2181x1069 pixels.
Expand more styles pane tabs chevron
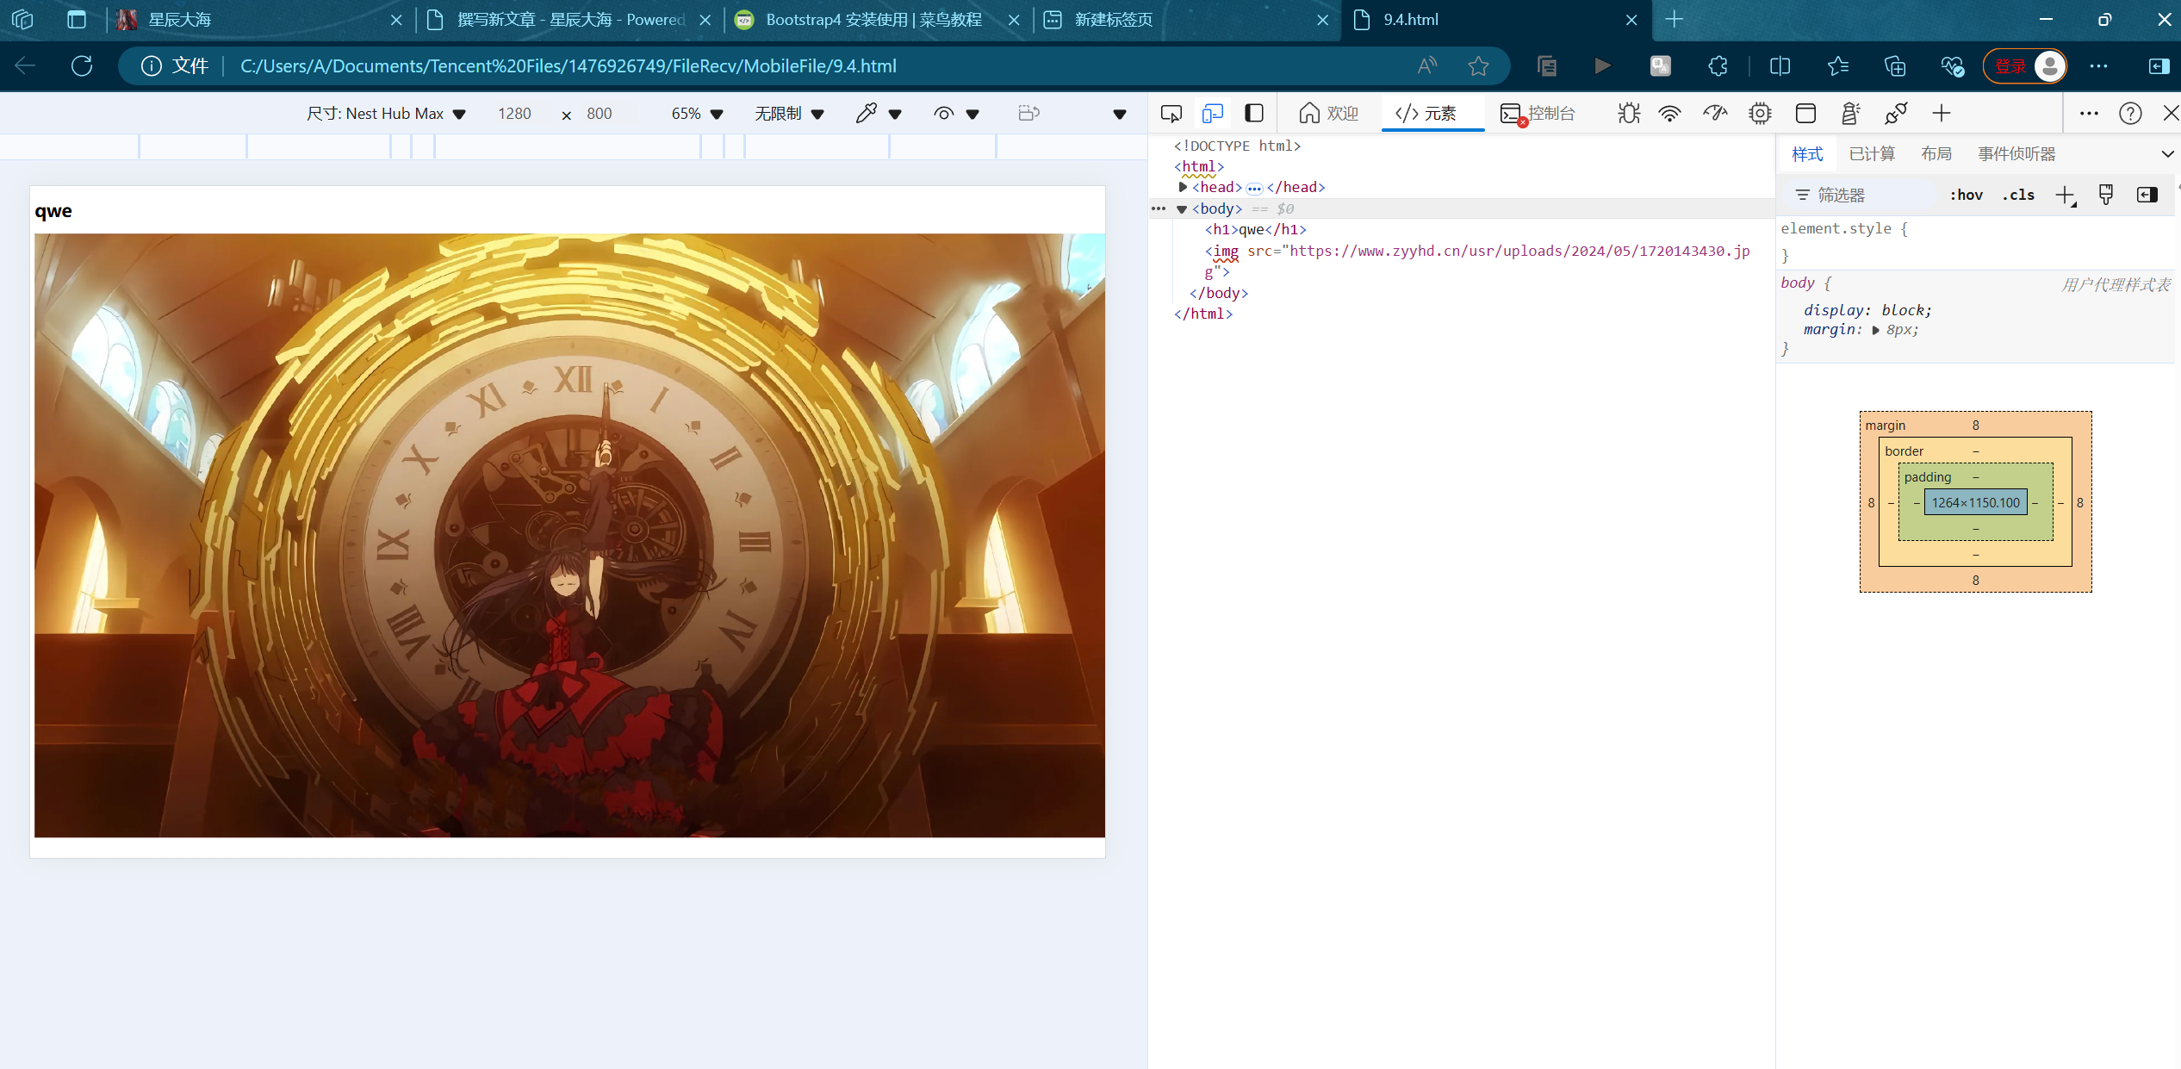pyautogui.click(x=2167, y=153)
